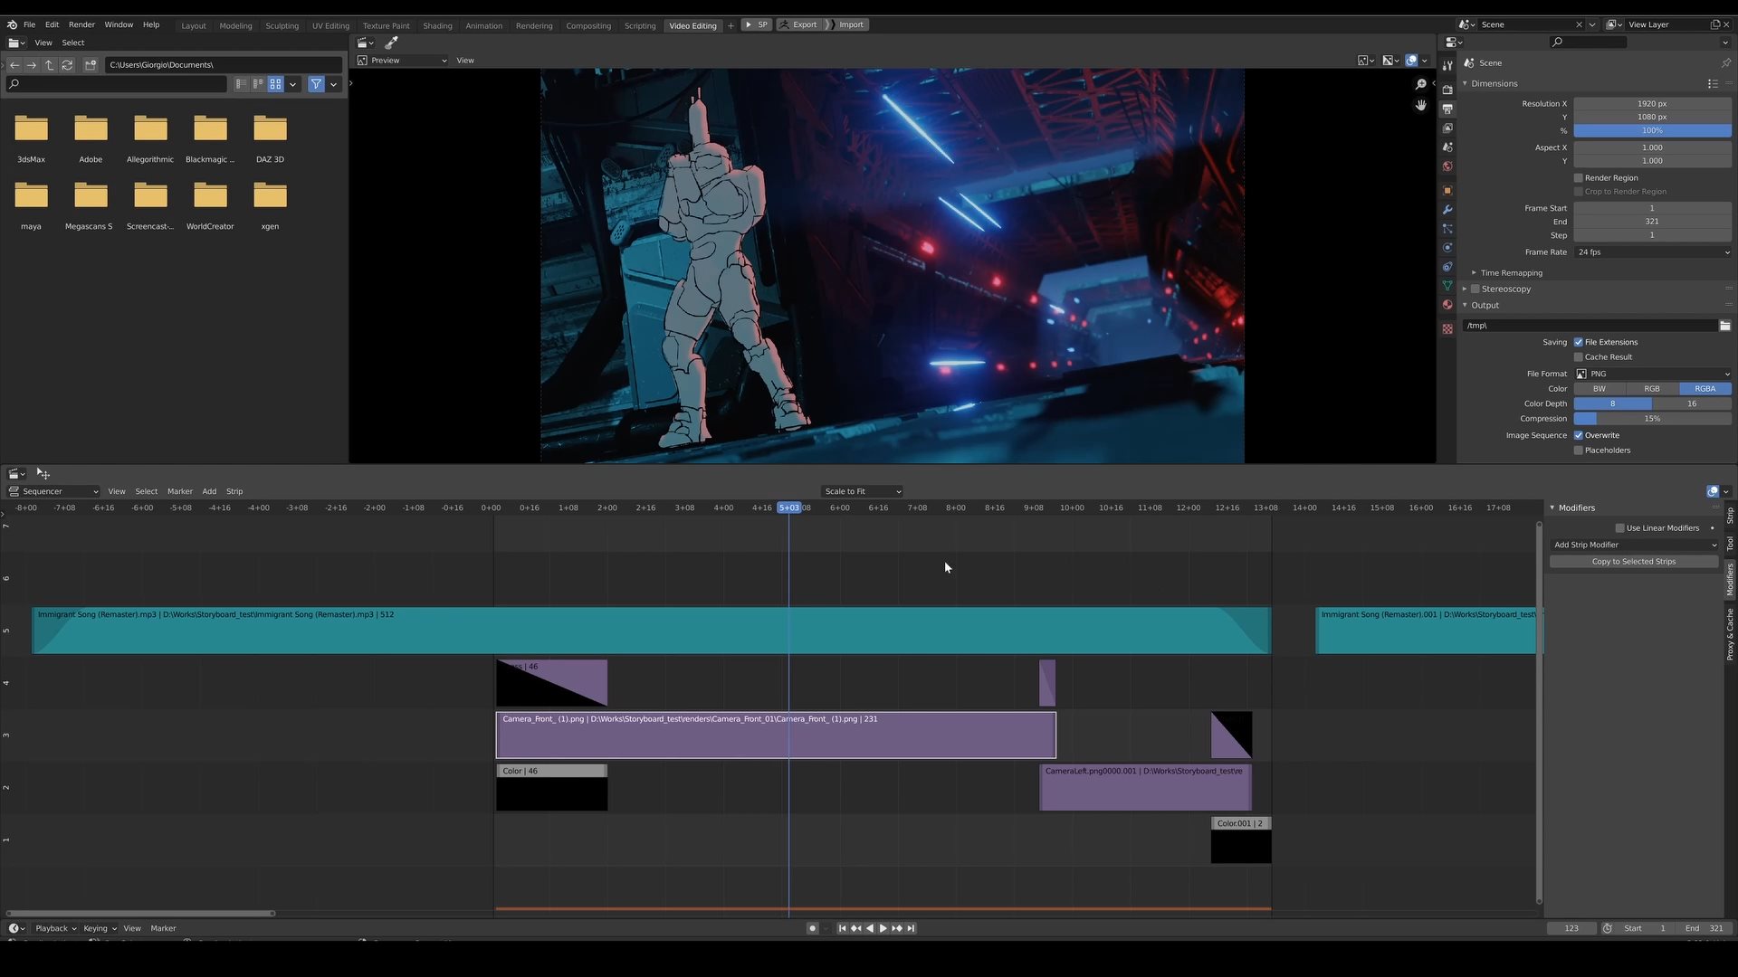Open the Output properties tab icon
Image resolution: width=1738 pixels, height=977 pixels.
pyautogui.click(x=1447, y=109)
